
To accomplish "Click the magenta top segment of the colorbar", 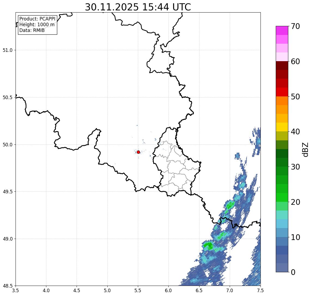I will [x=282, y=31].
